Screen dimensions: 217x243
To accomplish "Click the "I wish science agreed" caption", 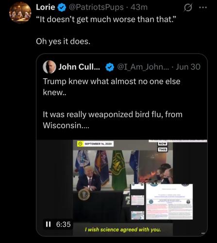I will (x=123, y=229).
